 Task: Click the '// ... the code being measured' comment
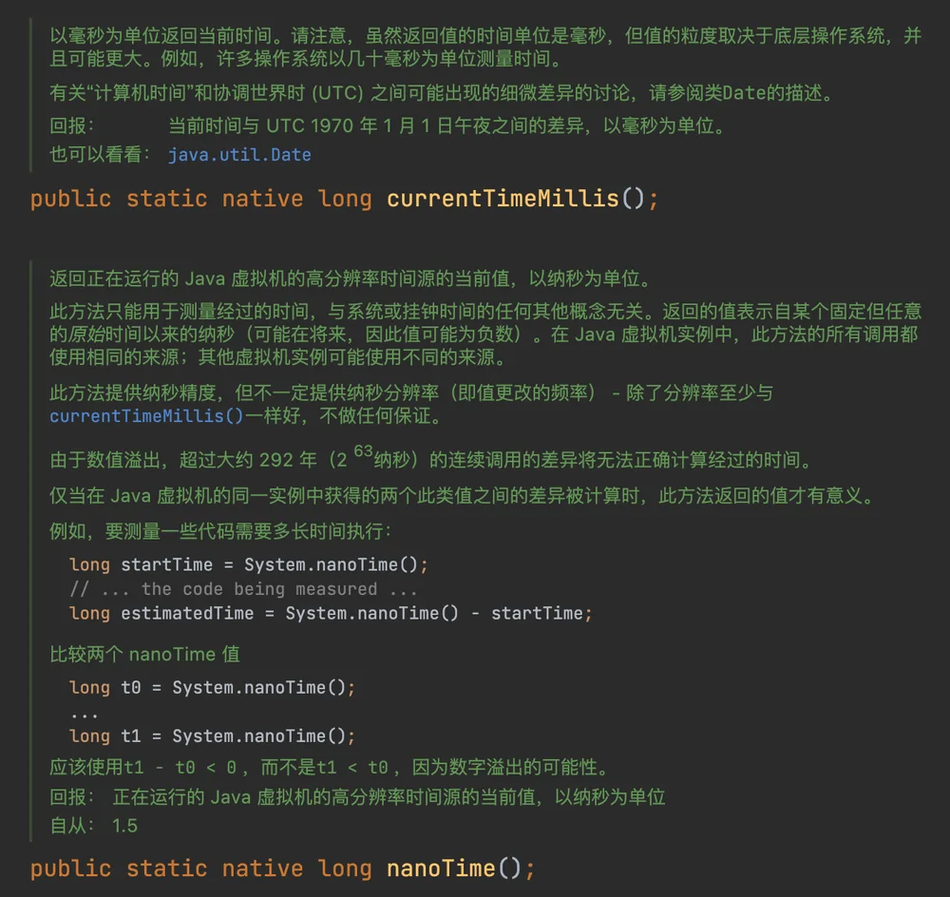coord(243,589)
